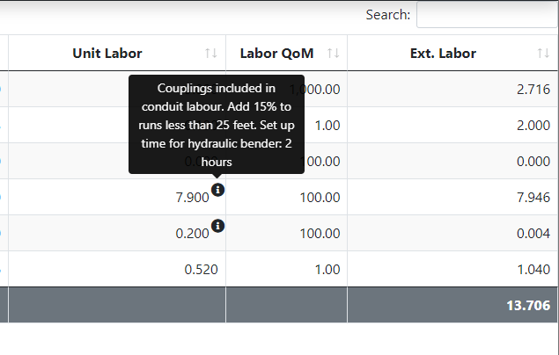
Task: Click the 2.716 Ext. Labor value
Action: coord(533,90)
